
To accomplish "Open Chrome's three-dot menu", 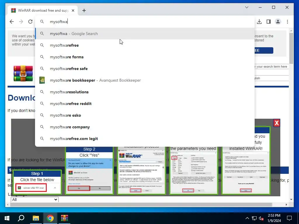I will tap(287, 22).
